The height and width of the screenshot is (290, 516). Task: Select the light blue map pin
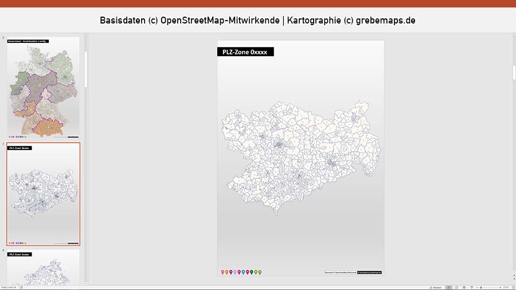243,272
